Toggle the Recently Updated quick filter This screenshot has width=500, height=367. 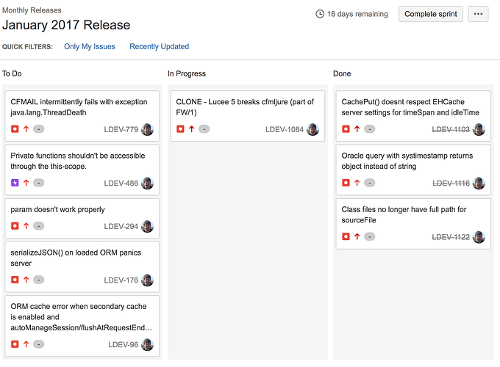[159, 46]
